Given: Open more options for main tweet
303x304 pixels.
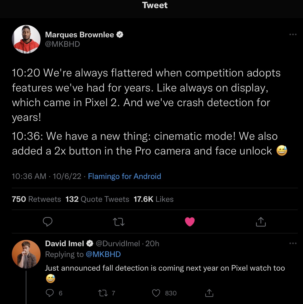Looking at the screenshot, I should tap(293, 34).
